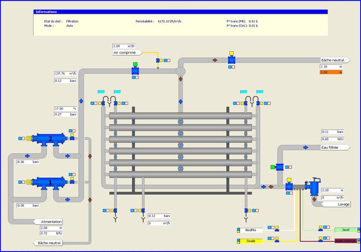Click pump 2 discharge valve
This screenshot has width=361, height=252.
click(x=72, y=138)
